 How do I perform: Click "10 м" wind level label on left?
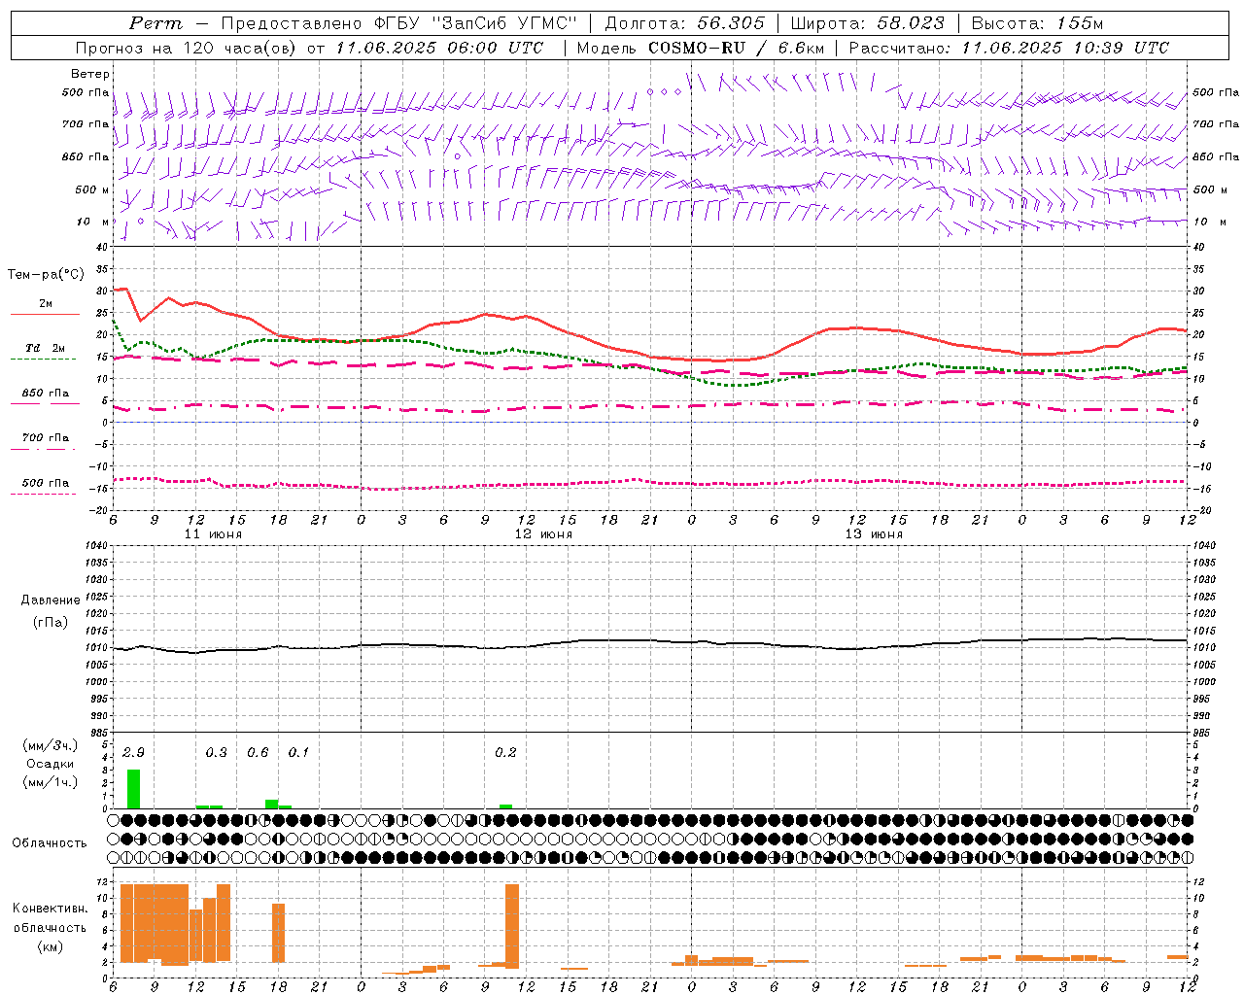point(93,222)
